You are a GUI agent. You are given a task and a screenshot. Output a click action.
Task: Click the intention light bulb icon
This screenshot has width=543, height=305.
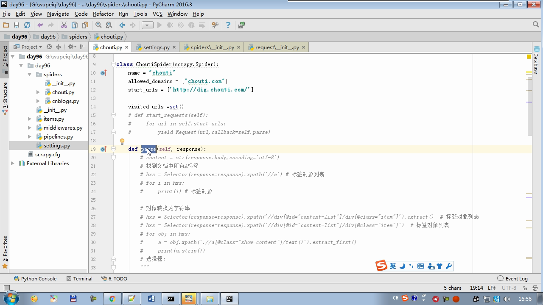(122, 141)
